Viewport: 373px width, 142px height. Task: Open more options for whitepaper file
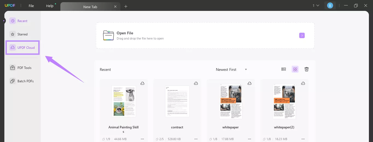[249, 139]
